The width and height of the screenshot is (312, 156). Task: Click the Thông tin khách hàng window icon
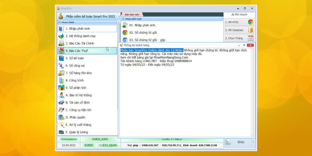121,45
